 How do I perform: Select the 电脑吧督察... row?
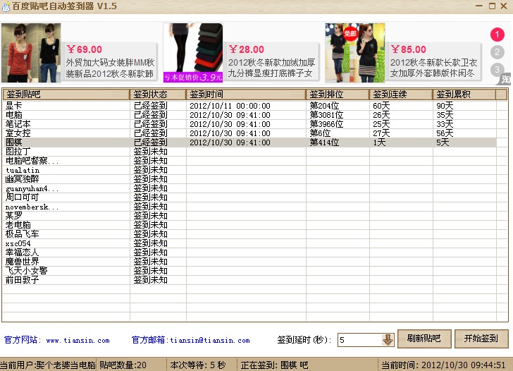coord(249,161)
